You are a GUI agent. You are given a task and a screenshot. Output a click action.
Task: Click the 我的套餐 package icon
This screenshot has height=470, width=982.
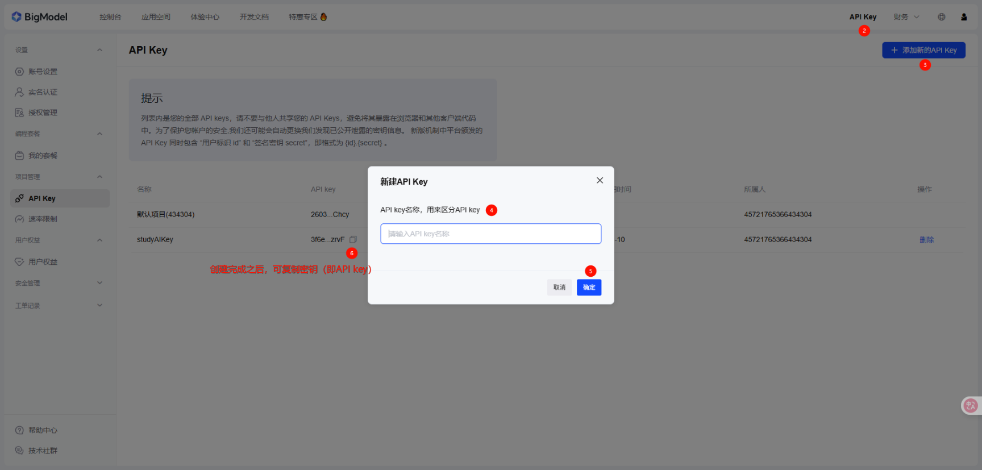click(19, 155)
